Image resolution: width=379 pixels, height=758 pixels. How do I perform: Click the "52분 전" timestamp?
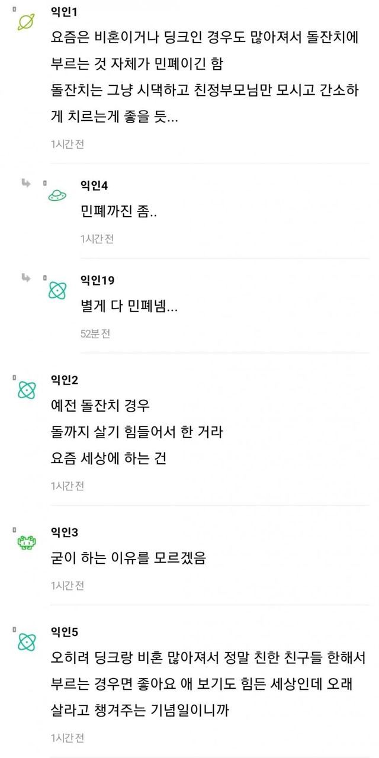point(95,333)
